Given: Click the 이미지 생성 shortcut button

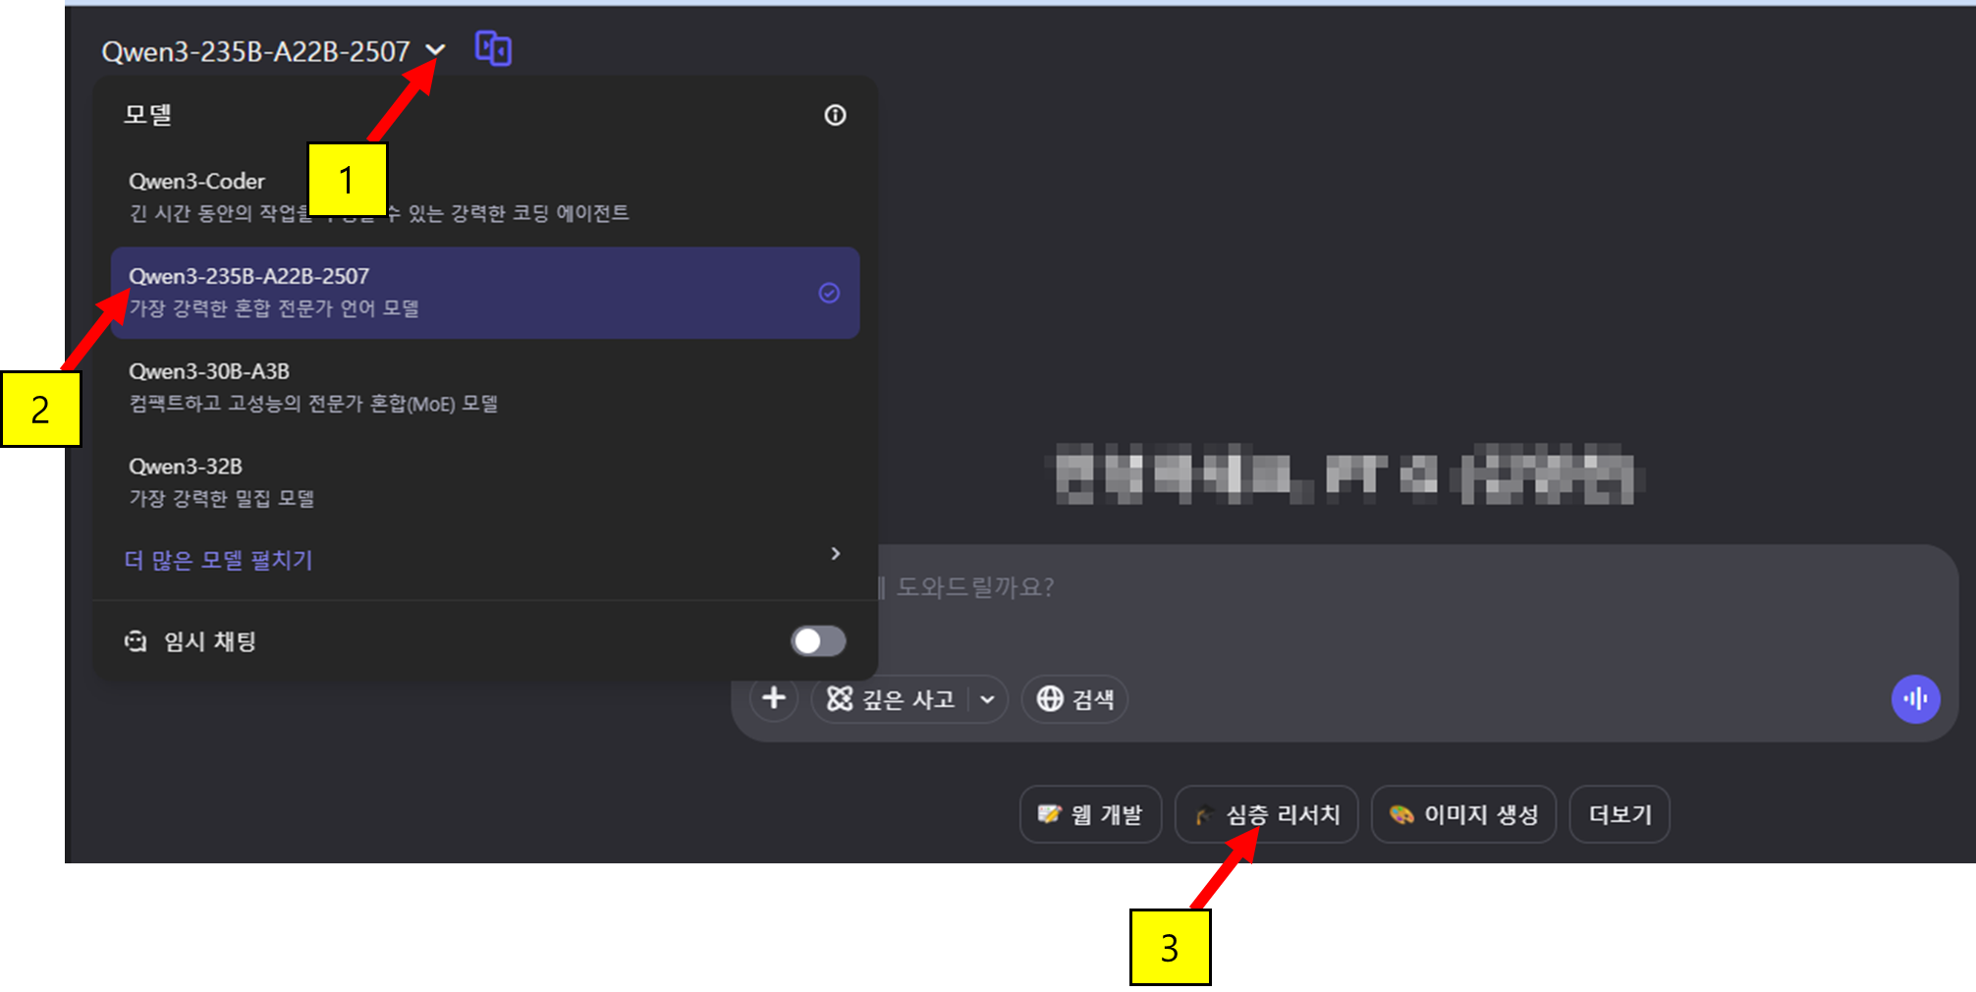Looking at the screenshot, I should tap(1463, 814).
